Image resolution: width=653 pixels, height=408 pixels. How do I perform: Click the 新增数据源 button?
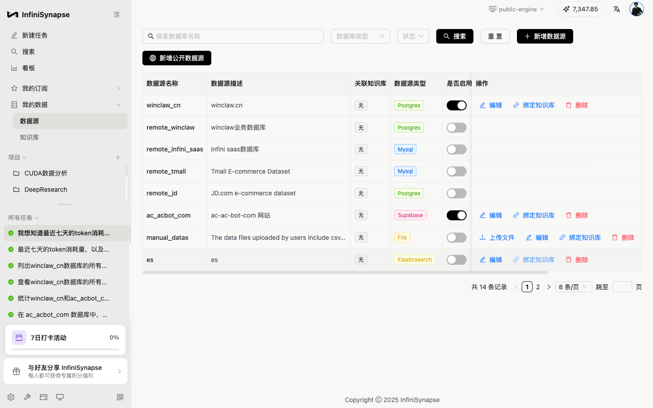tap(545, 36)
